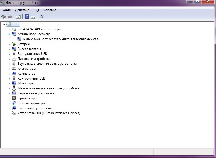
Task: Select the Контроллеры USB label
Action: click(x=31, y=78)
